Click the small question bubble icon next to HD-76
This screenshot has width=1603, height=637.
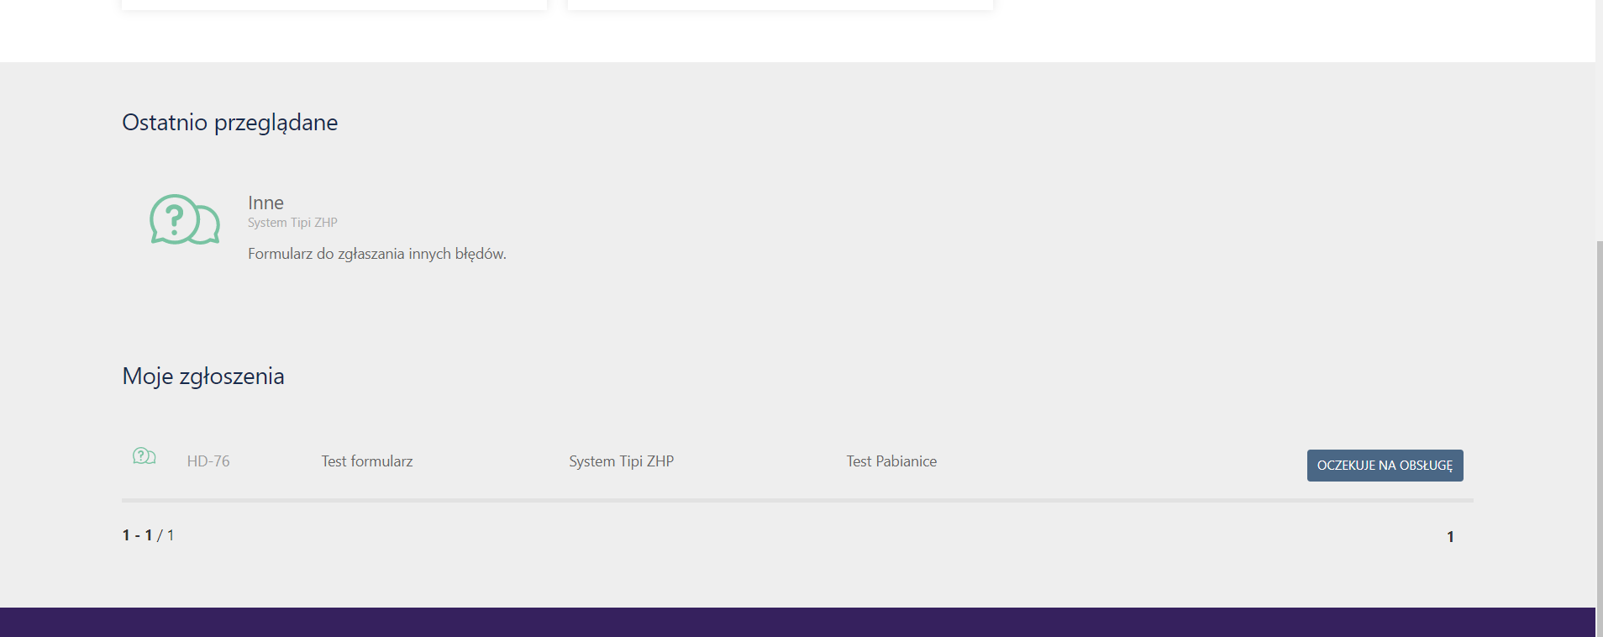coord(144,456)
